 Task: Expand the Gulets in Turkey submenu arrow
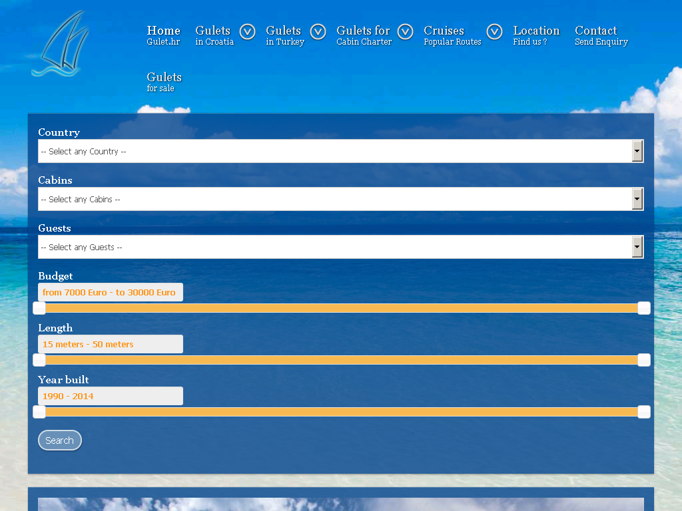pos(318,32)
